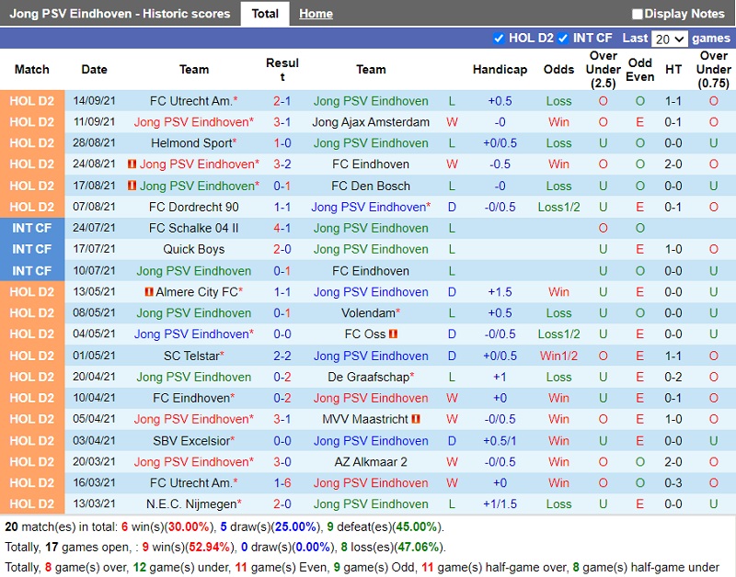Open FC Den Bosch team link
This screenshot has height=577, width=736.
[371, 187]
